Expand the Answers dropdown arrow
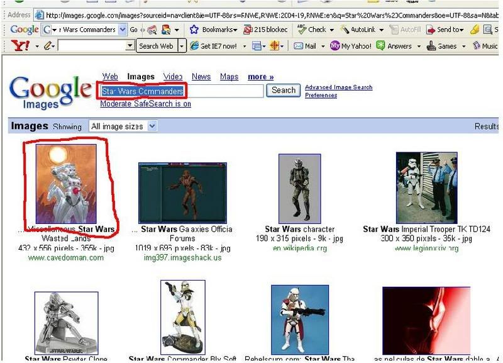The width and height of the screenshot is (503, 363). click(419, 47)
